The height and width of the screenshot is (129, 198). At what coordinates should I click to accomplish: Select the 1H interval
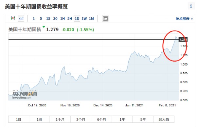[x=63, y=19]
